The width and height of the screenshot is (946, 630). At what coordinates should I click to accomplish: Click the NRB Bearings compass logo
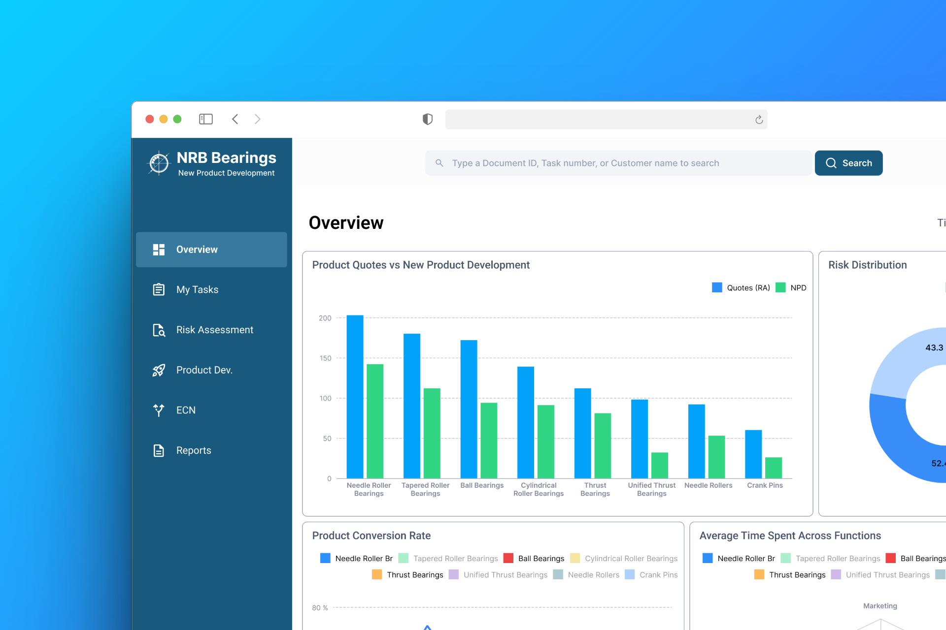tap(159, 163)
